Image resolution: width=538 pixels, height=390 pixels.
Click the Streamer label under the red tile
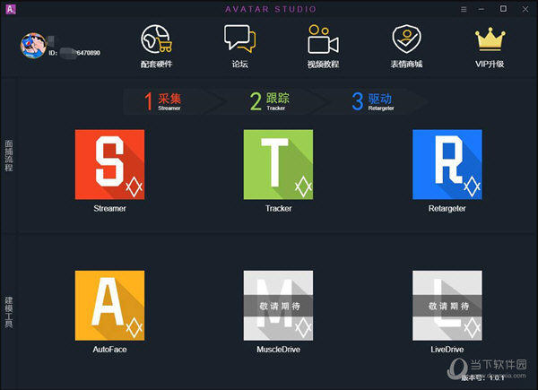point(109,209)
